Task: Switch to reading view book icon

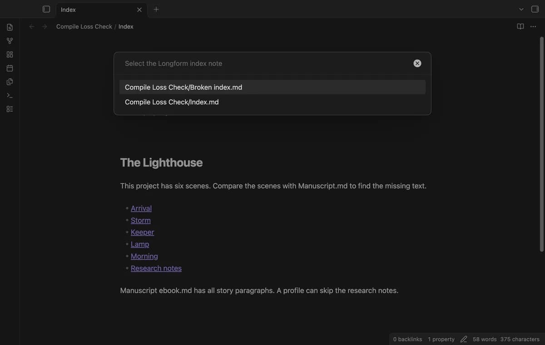Action: 520,26
